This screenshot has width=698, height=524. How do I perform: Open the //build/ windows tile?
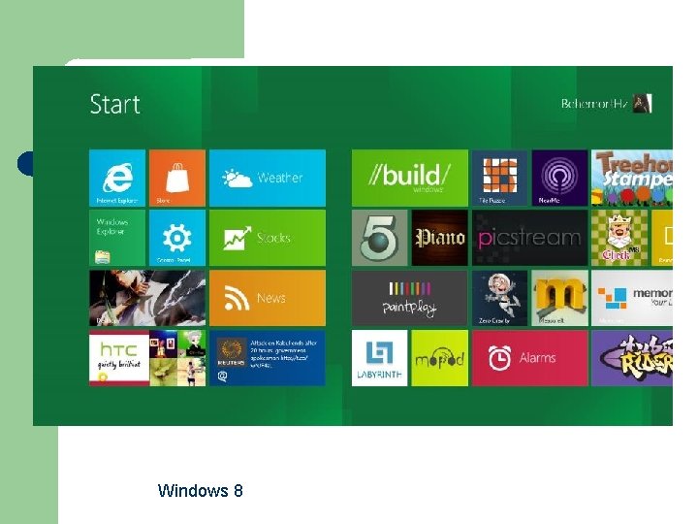click(409, 178)
